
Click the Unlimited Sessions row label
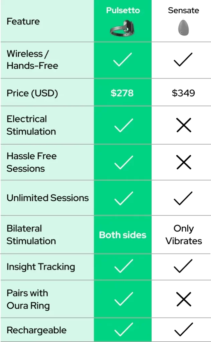(47, 198)
